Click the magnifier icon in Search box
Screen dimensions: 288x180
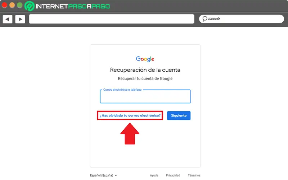coord(204,19)
